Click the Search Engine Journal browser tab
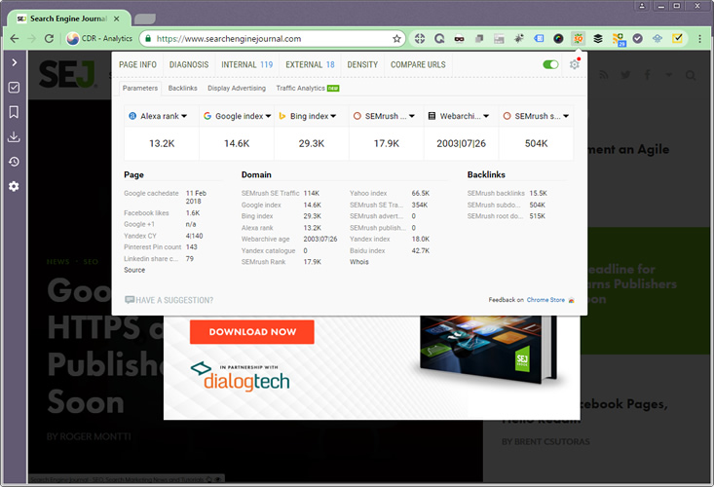Screen dimensions: 714x487 pos(68,19)
